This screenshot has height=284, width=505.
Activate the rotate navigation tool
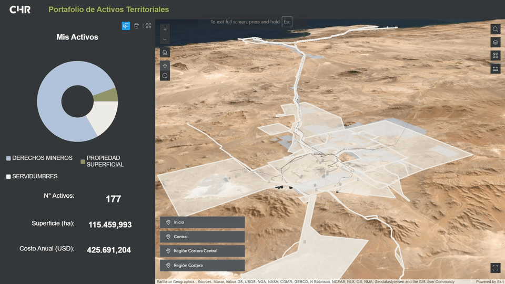tap(165, 76)
